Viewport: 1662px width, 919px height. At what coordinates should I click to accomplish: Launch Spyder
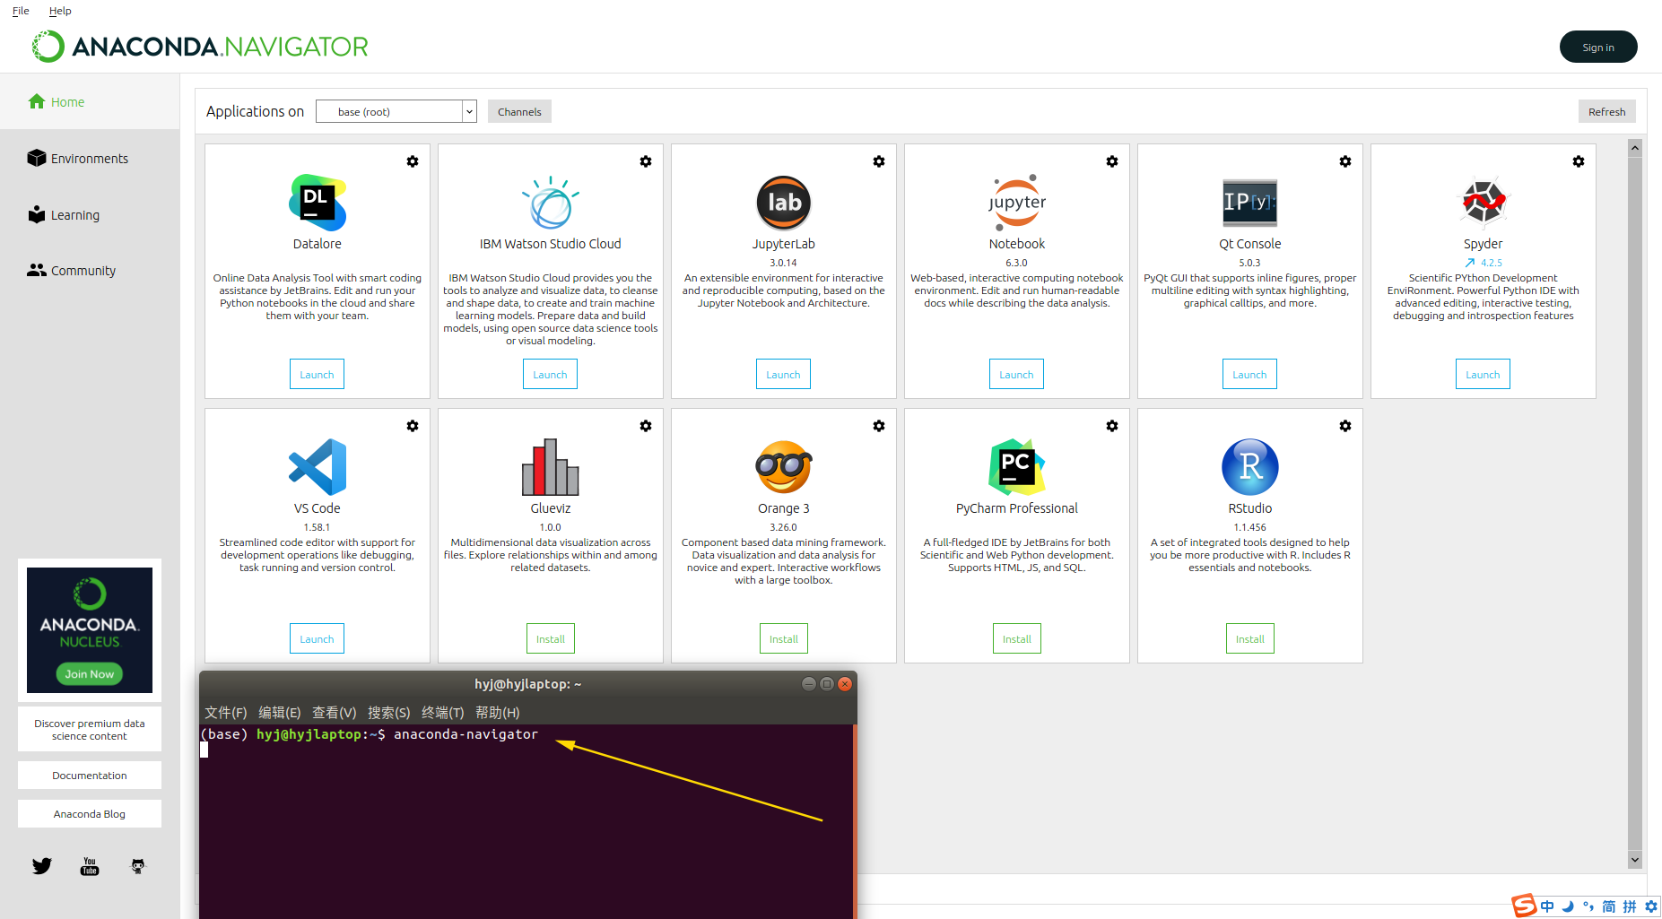tap(1483, 374)
